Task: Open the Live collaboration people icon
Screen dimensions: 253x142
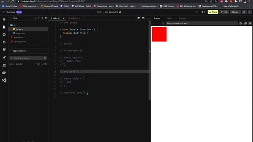Action: 4,65
